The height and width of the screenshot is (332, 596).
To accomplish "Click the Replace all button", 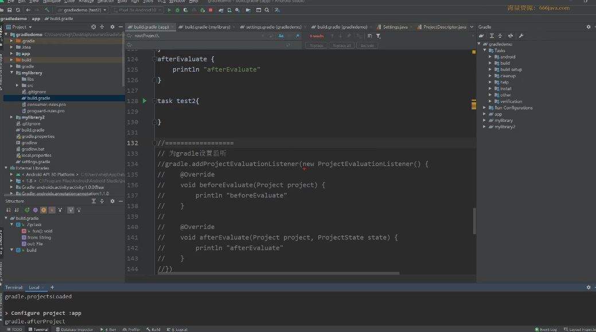I will (x=342, y=46).
